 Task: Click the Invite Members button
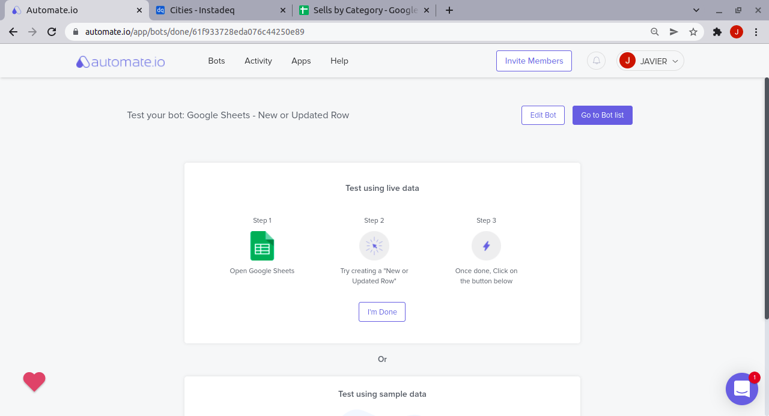(534, 61)
